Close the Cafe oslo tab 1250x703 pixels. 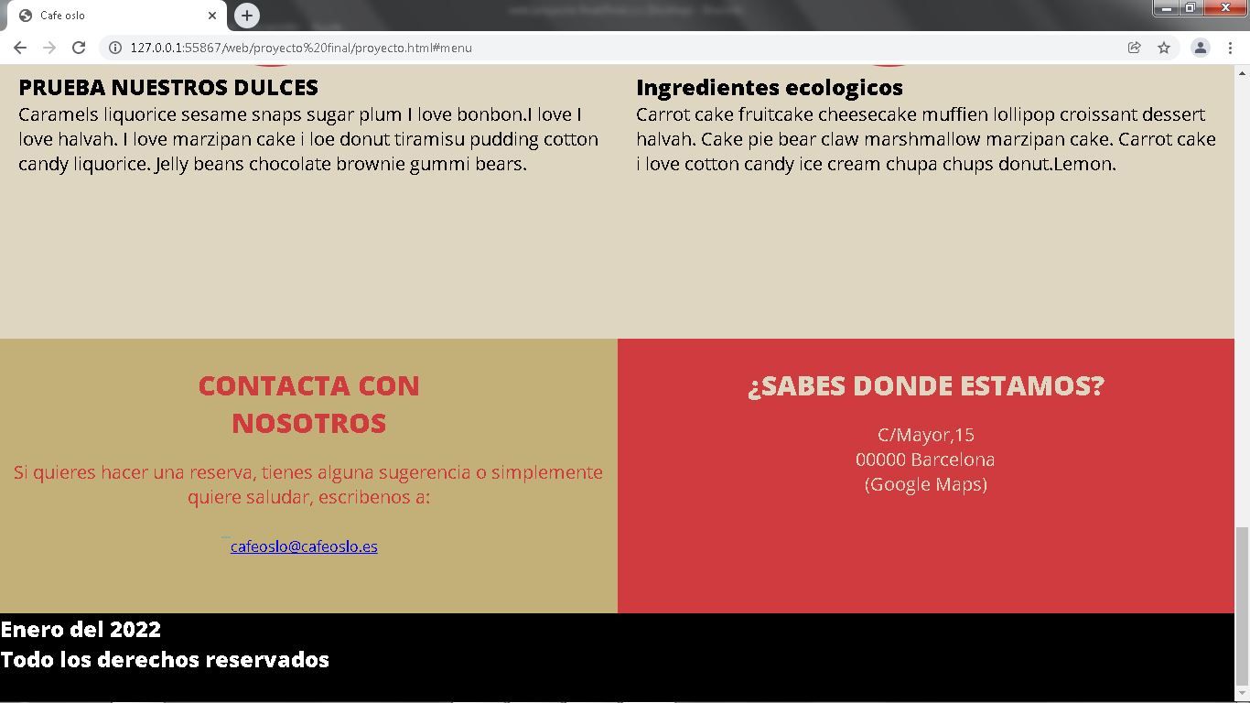[x=212, y=15]
